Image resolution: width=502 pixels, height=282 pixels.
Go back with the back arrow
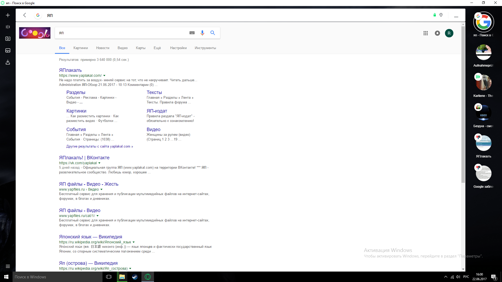click(25, 15)
